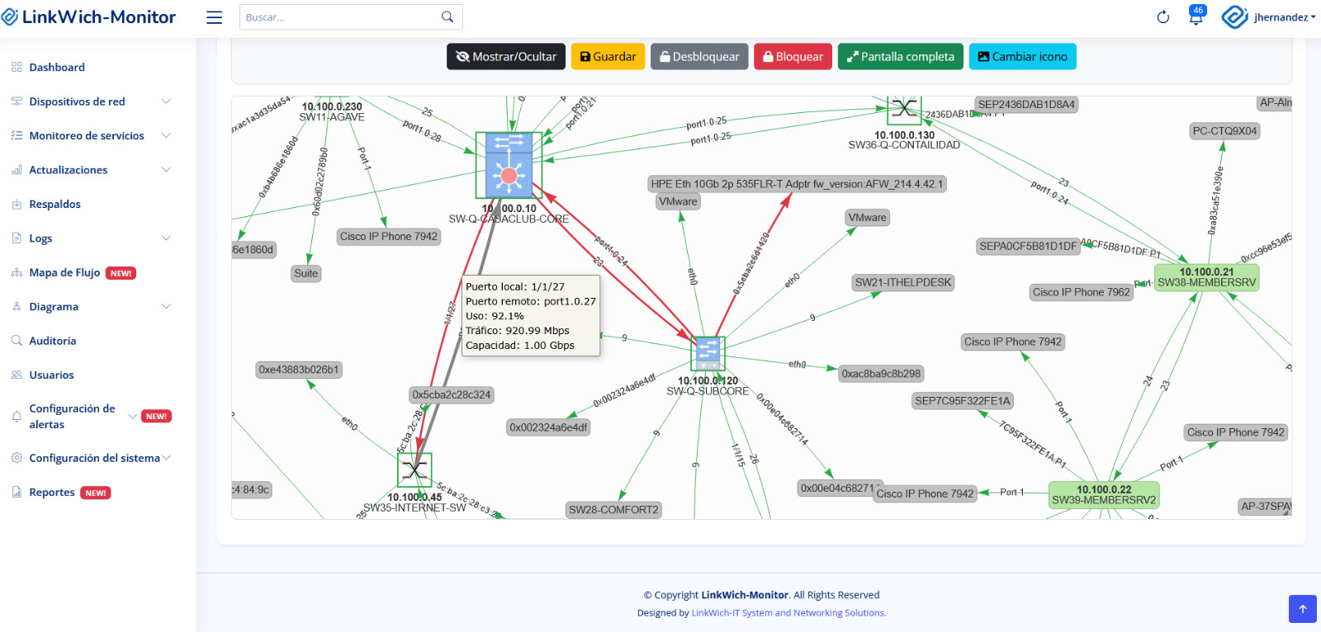The image size is (1321, 632).
Task: Click the search magnifier icon
Action: (447, 17)
